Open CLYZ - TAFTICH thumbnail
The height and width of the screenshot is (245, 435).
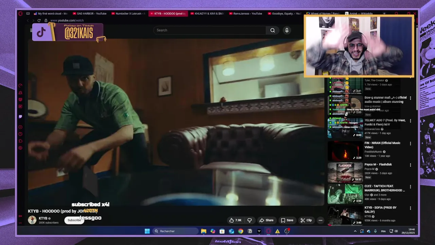tap(345, 194)
